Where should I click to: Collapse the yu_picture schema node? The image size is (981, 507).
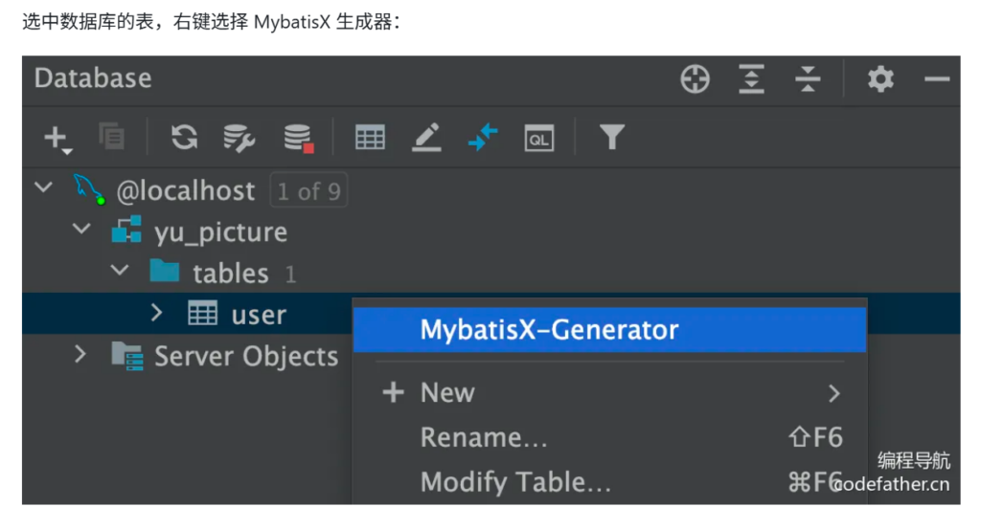82,230
